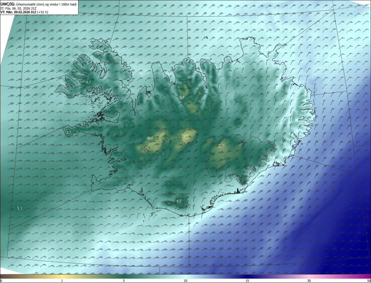This screenshot has width=371, height=283.
Task: Click the '30' tick on the colour scale
Action: [309, 281]
